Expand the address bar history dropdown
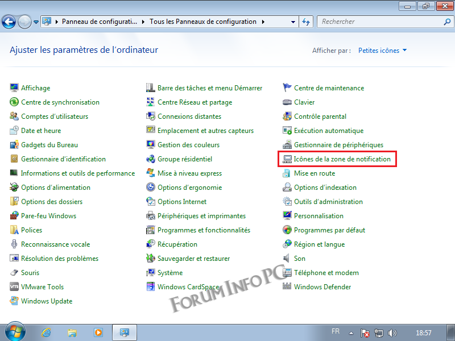The width and height of the screenshot is (455, 341). (293, 22)
